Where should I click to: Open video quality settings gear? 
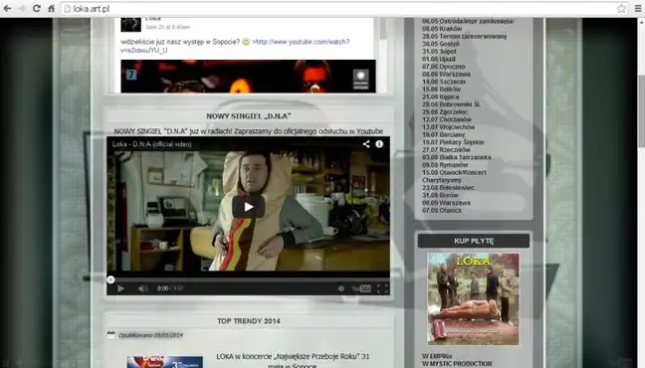point(341,288)
